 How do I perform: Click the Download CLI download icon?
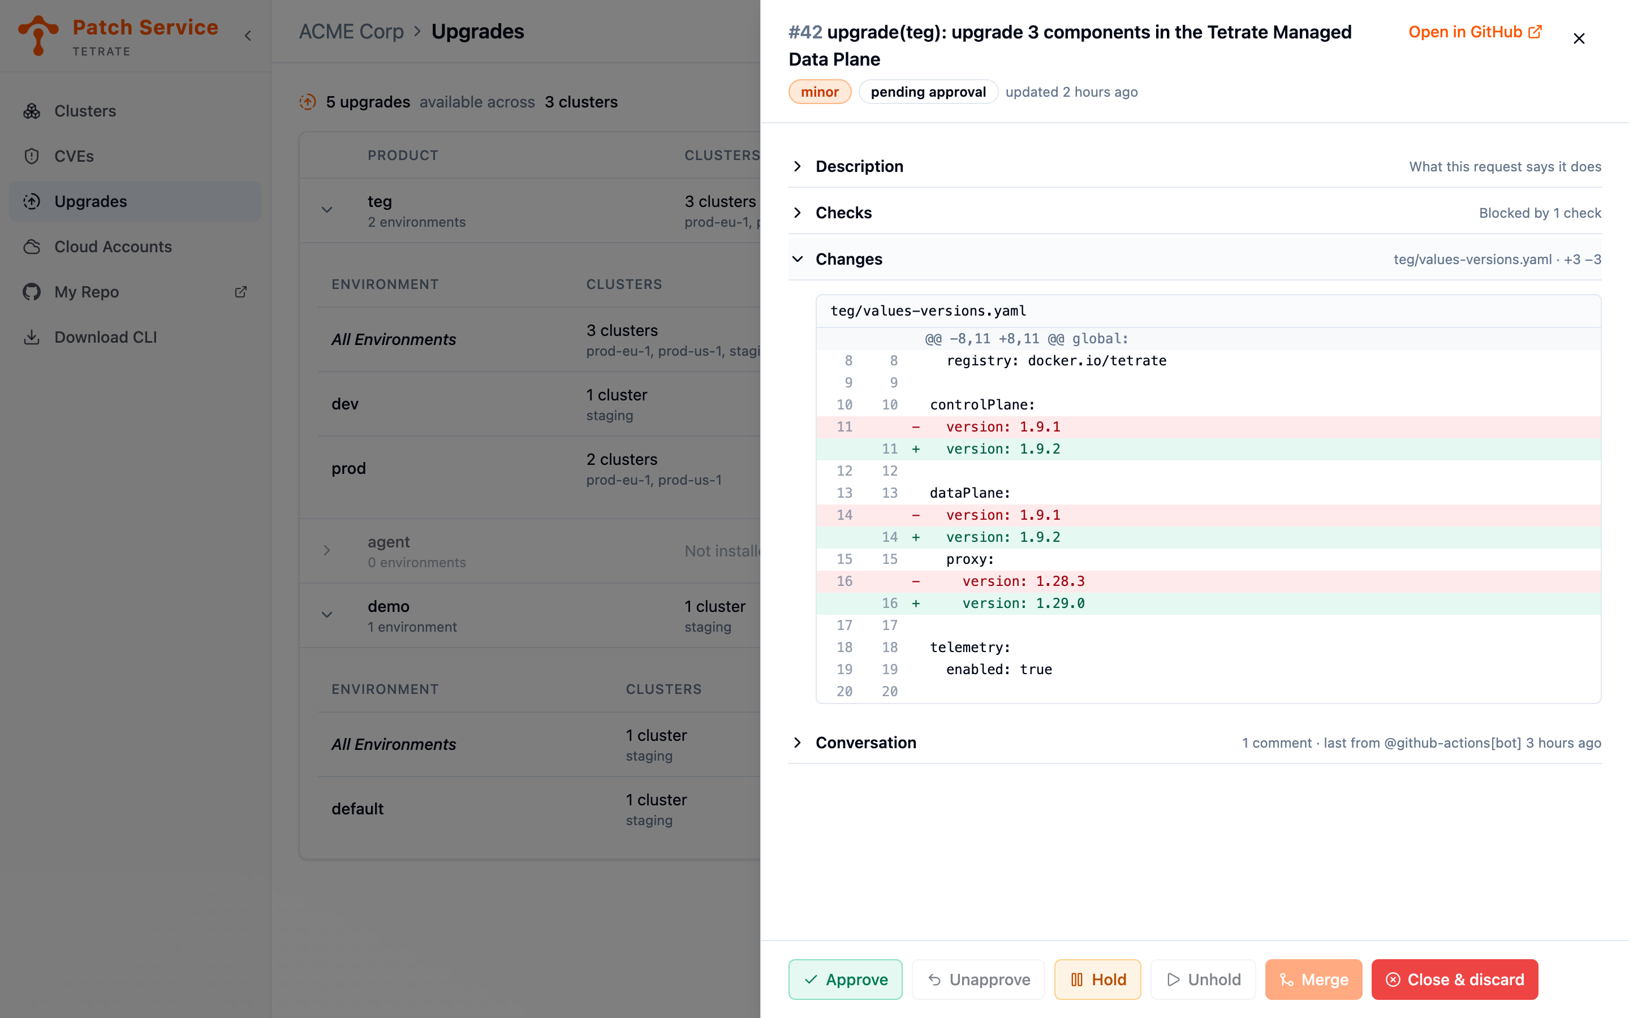32,337
